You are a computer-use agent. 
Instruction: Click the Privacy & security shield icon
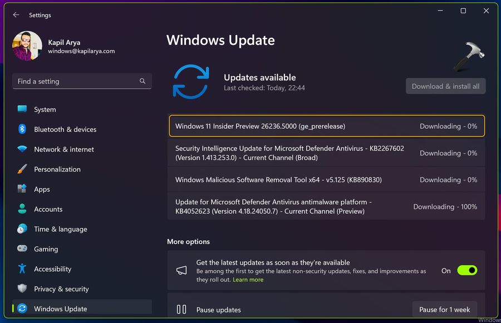[x=22, y=289]
